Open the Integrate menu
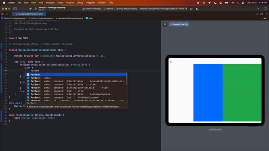This screenshot has width=269, height=151. (90, 3)
